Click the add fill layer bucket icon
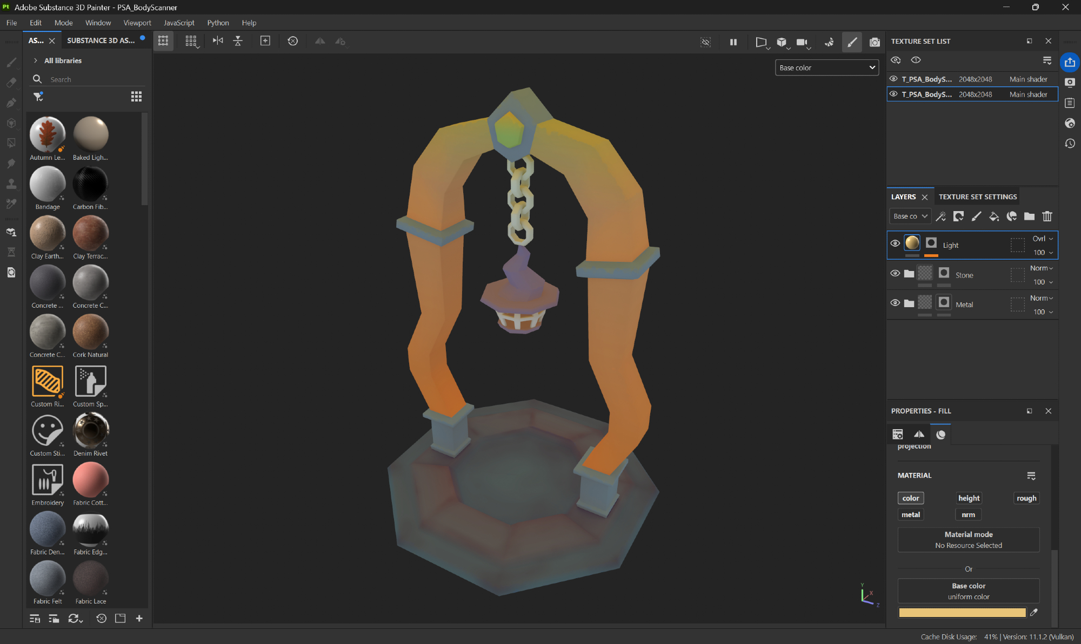Viewport: 1081px width, 644px height. tap(993, 216)
